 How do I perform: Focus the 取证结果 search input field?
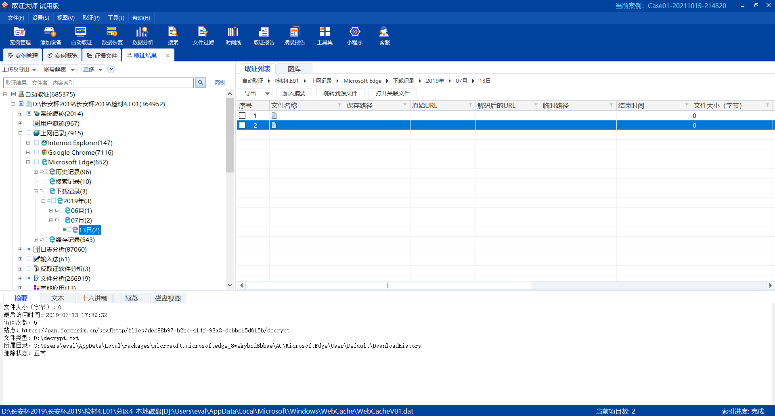pos(98,82)
